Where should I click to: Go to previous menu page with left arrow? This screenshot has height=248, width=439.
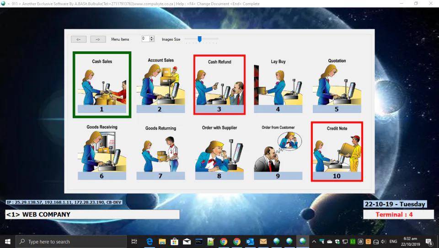(79, 39)
